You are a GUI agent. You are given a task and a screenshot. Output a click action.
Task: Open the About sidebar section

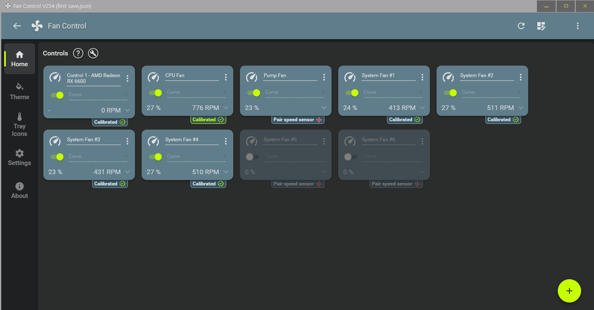click(x=20, y=190)
